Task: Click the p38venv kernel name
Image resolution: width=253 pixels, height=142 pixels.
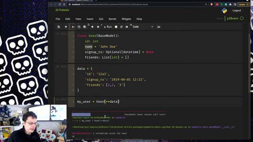Action: click(232, 19)
